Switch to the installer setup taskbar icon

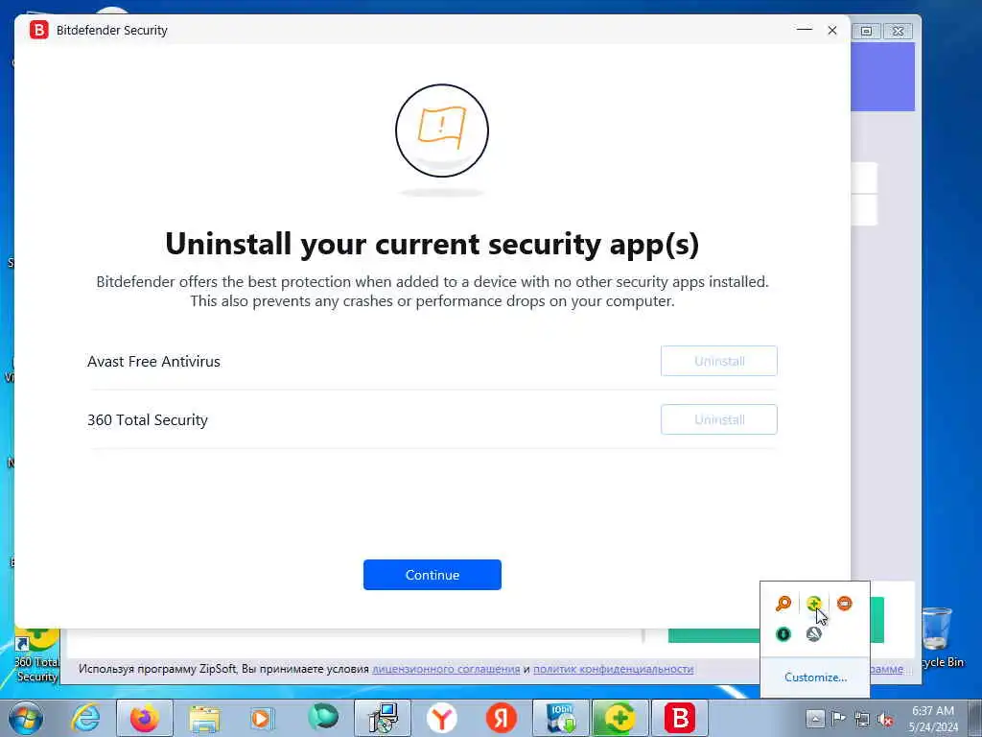point(383,718)
